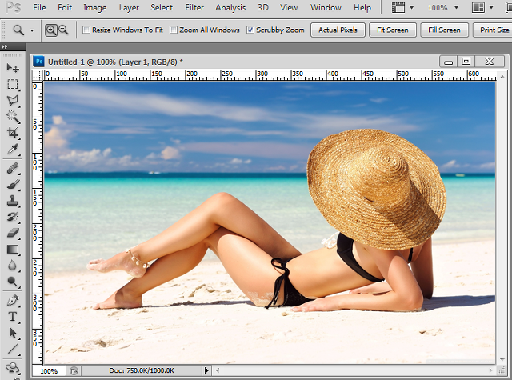512x380 pixels.
Task: Click the horizontal scrollbar left arrow
Action: 218,370
